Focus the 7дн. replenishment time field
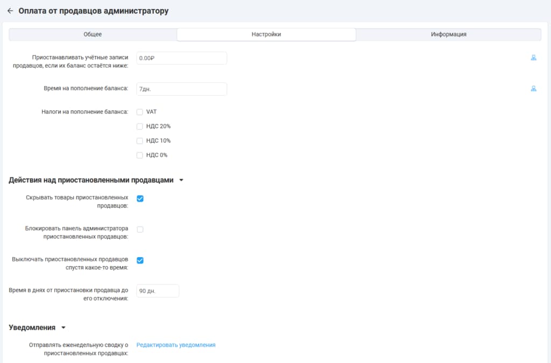Viewport: 551px width, 363px height. point(181,89)
